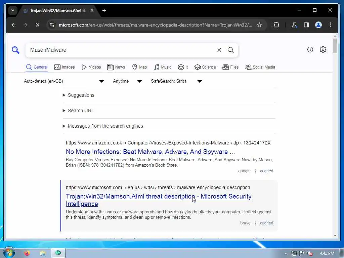Image resolution: width=344 pixels, height=258 pixels.
Task: Switch to Social Media search tab
Action: tap(260, 67)
